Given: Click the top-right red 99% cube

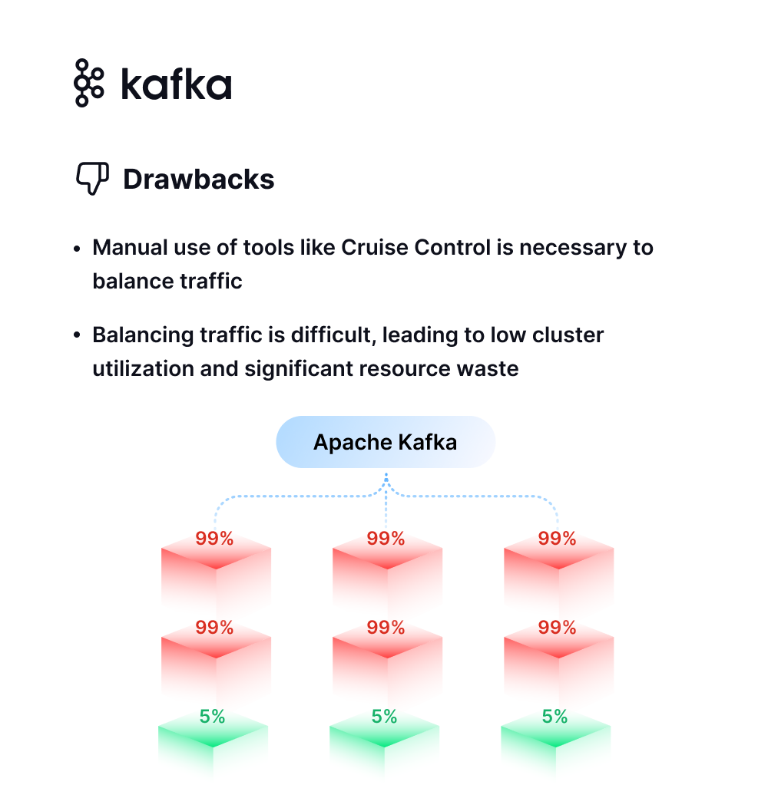Looking at the screenshot, I should click(x=558, y=568).
